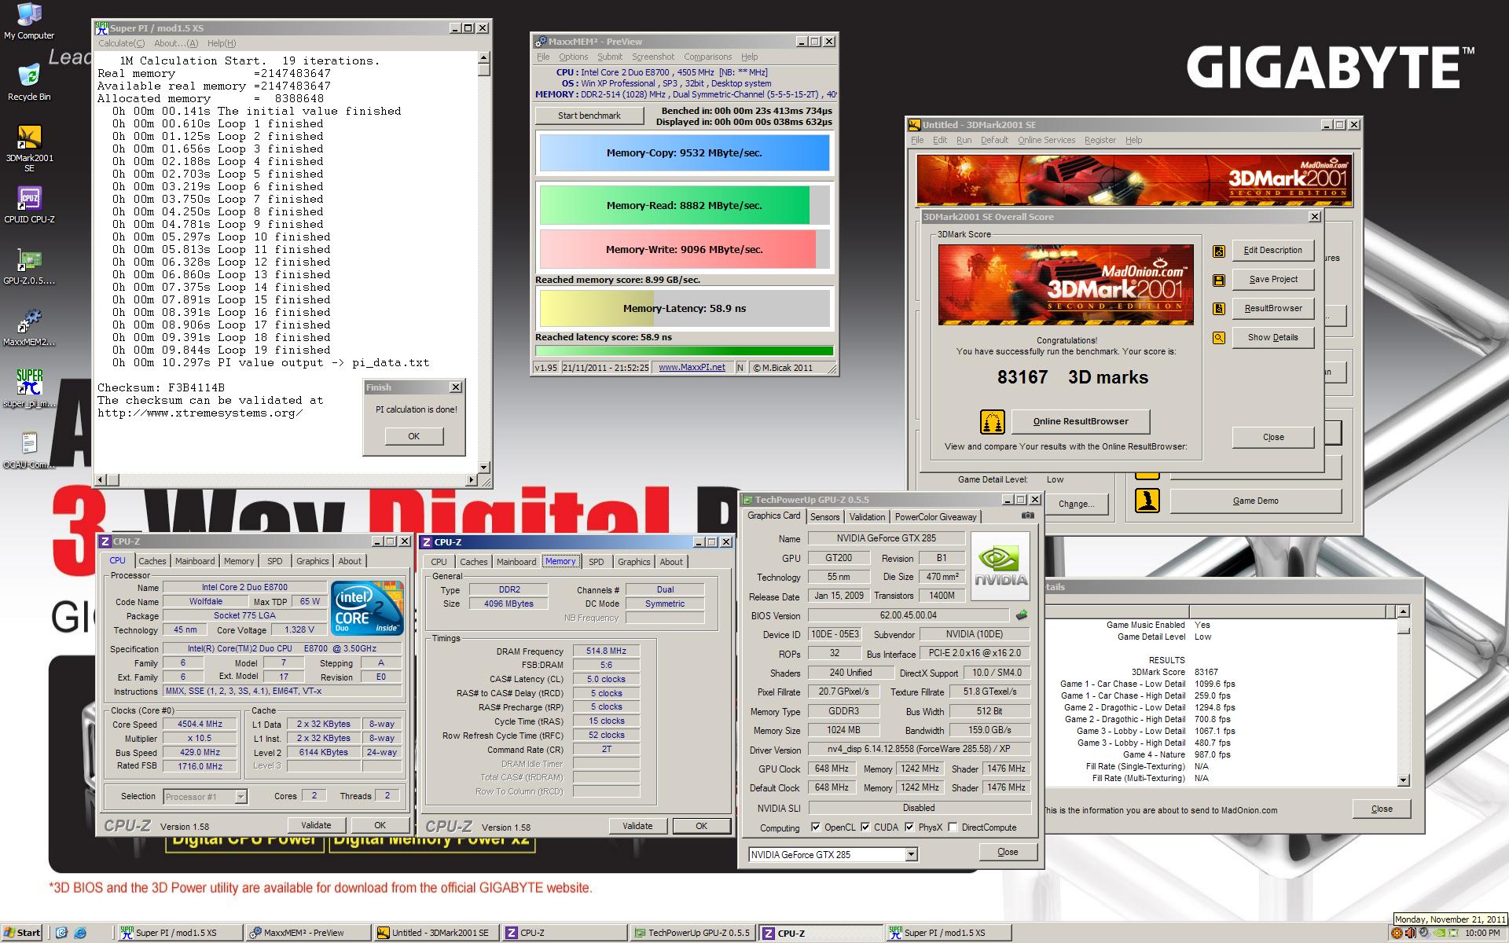Click Memory-Write red result bar
1509x943 pixels.
[684, 249]
